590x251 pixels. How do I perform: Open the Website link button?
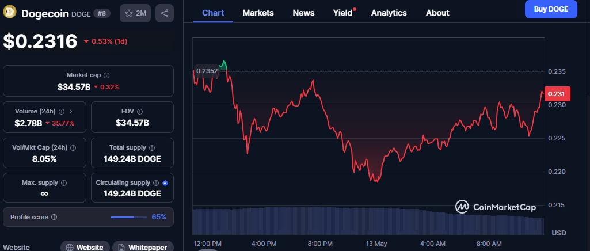pos(85,246)
